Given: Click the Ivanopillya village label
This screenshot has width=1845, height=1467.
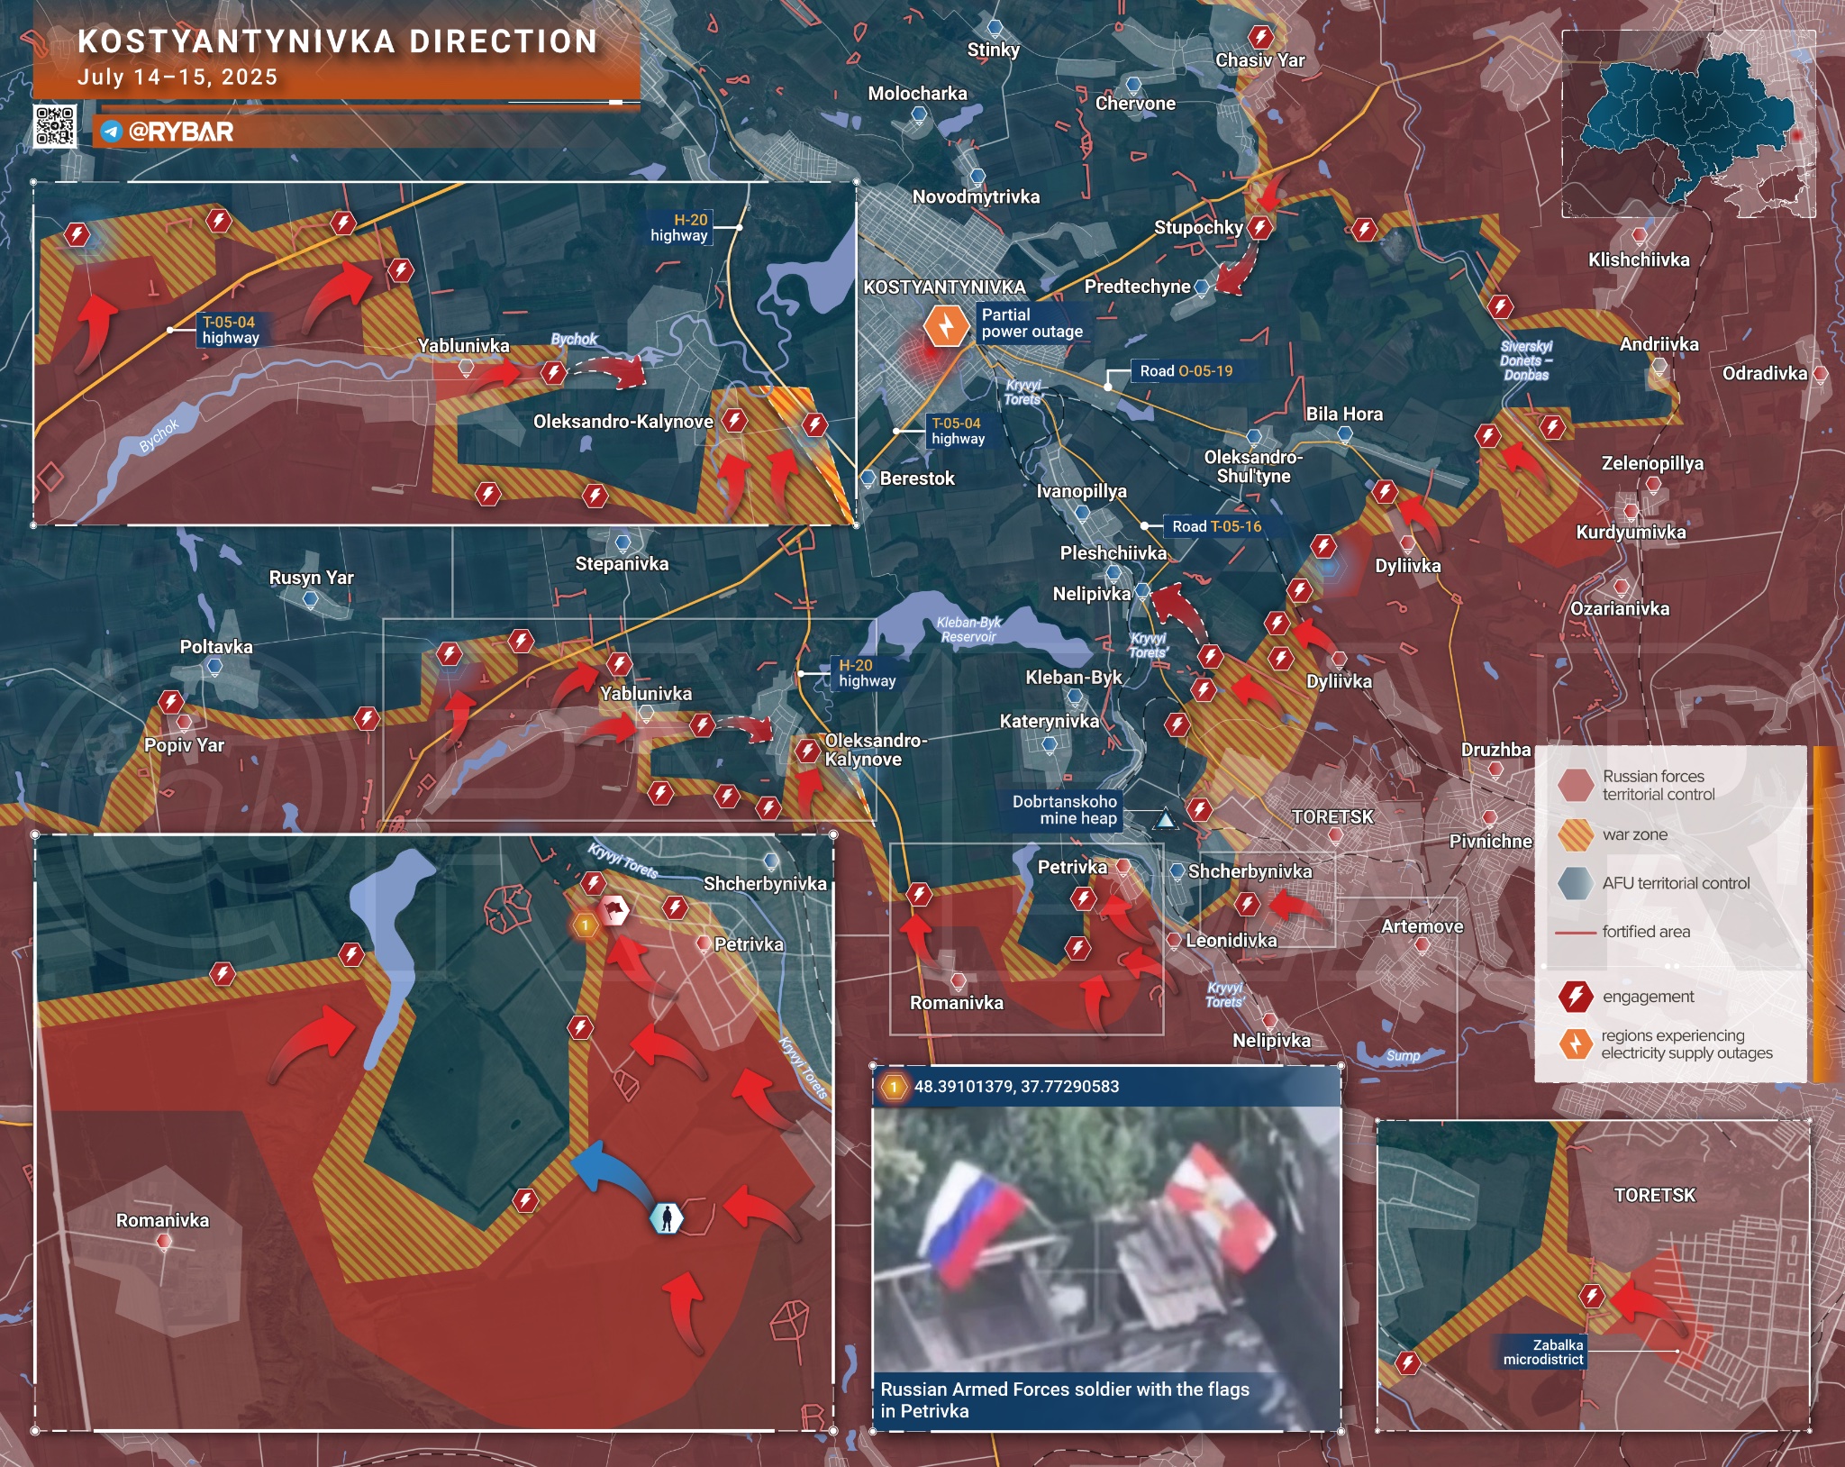Looking at the screenshot, I should (1081, 491).
